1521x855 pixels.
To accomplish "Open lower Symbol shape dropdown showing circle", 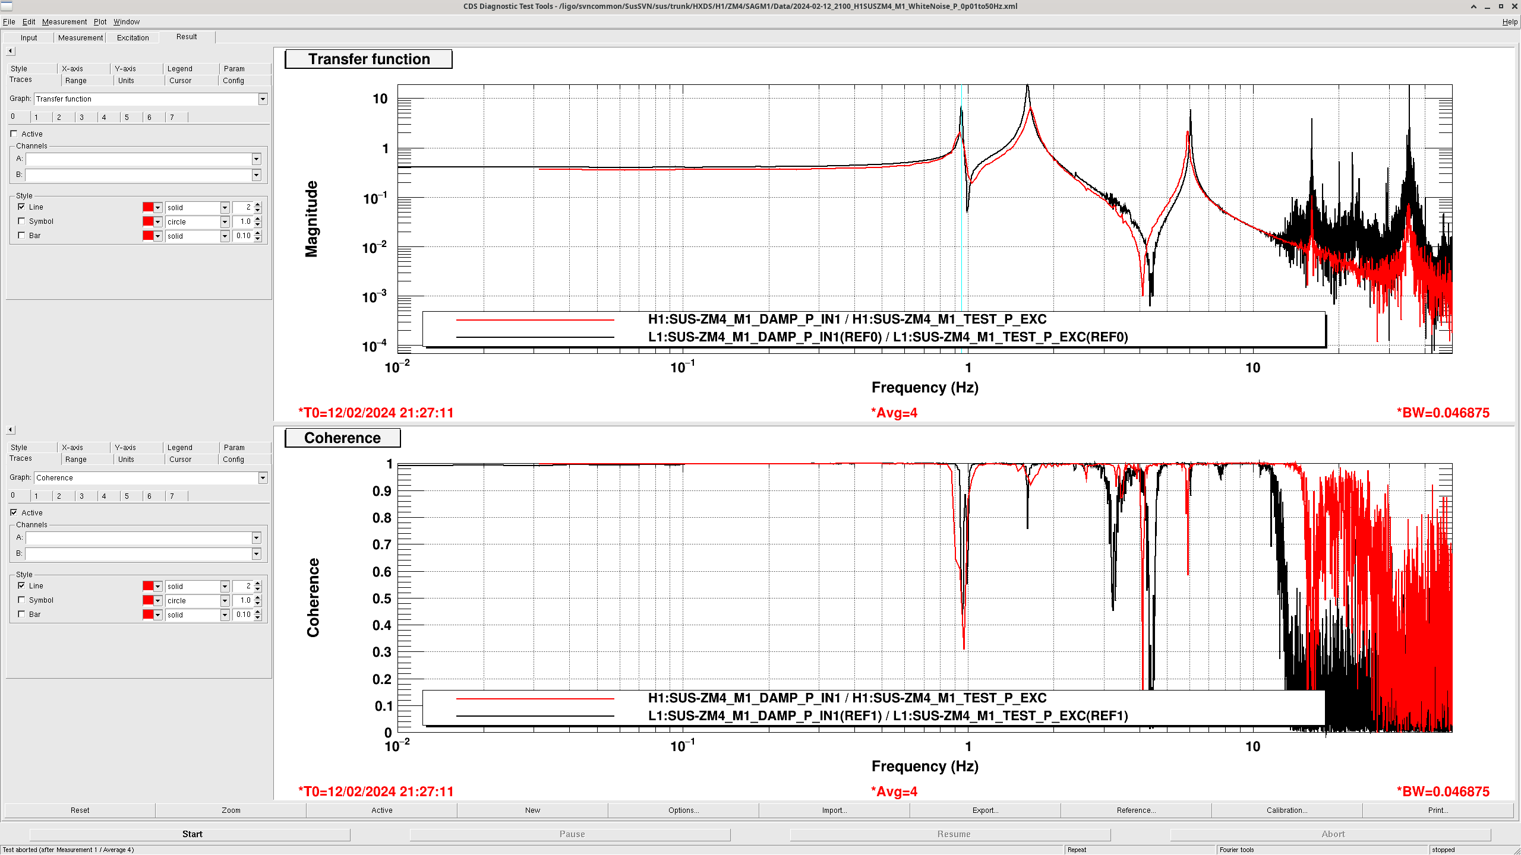I will pyautogui.click(x=225, y=601).
